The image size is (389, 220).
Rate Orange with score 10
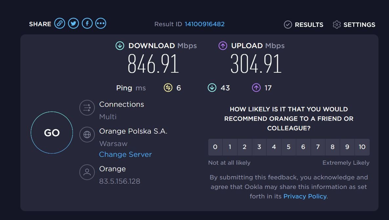(x=362, y=147)
